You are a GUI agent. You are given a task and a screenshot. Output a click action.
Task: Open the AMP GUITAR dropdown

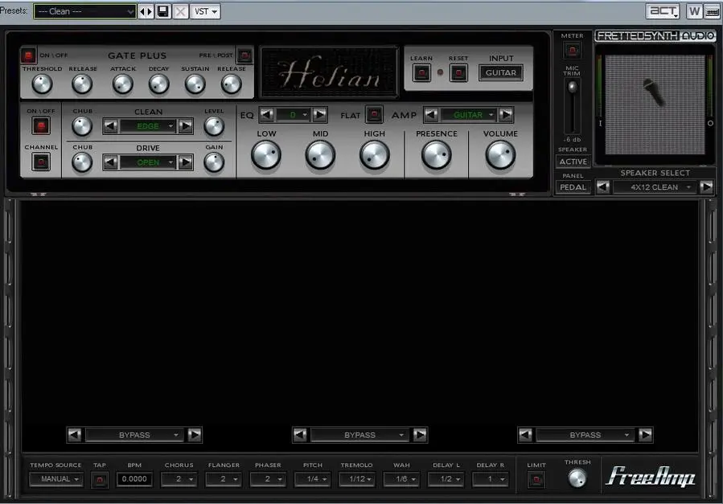(x=469, y=115)
